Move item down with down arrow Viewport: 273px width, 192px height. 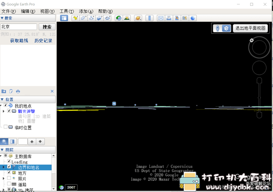click(40, 141)
